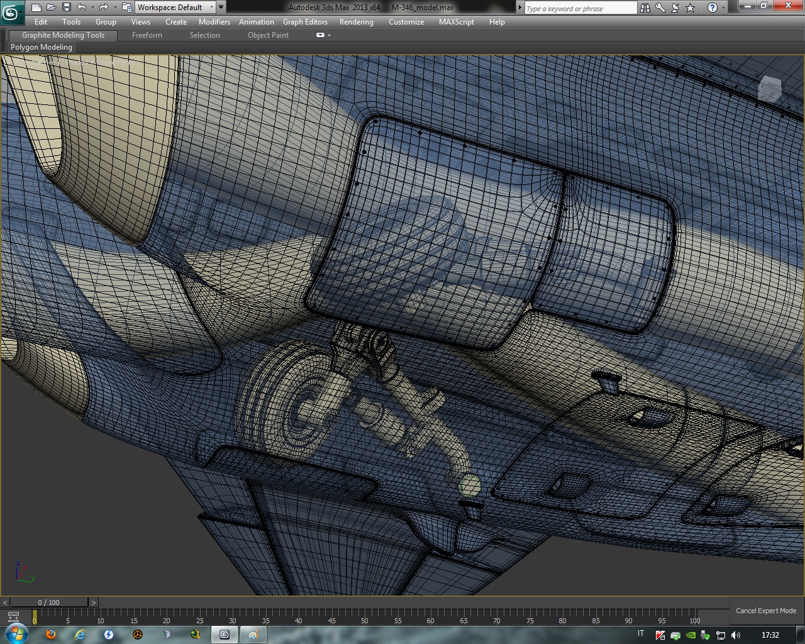Open the Views menu
This screenshot has height=644, width=805.
point(141,22)
